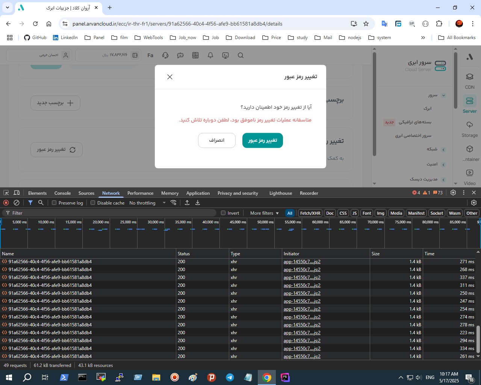
Task: Tick the Invert filter checkbox
Action: 223,213
